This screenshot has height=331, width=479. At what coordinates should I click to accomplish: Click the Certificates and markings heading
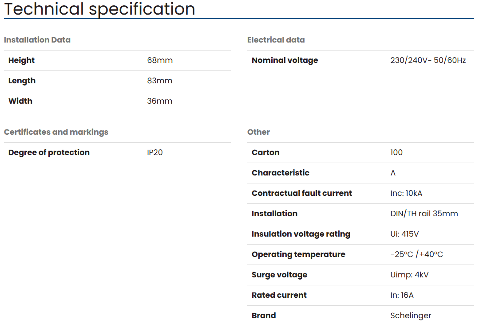point(56,132)
